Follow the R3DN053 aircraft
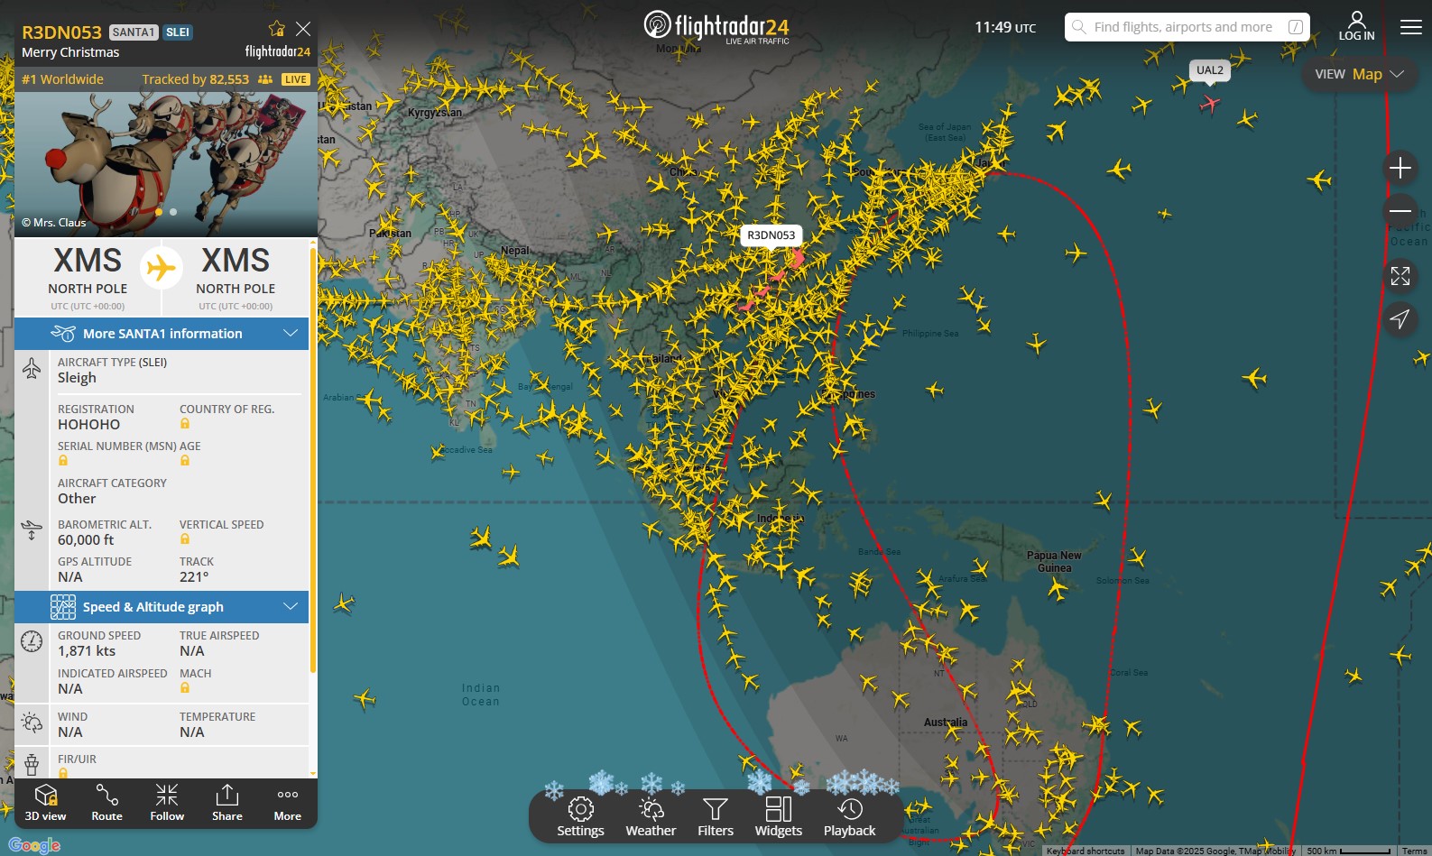 point(167,802)
